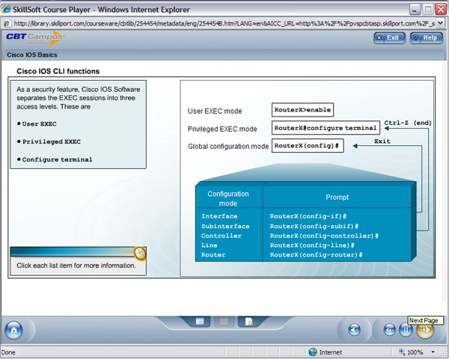The height and width of the screenshot is (359, 449).
Task: Click the RouterX(config-controller)# prompt text
Action: (324, 236)
